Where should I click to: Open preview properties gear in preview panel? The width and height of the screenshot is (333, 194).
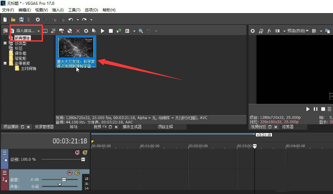(x=253, y=31)
